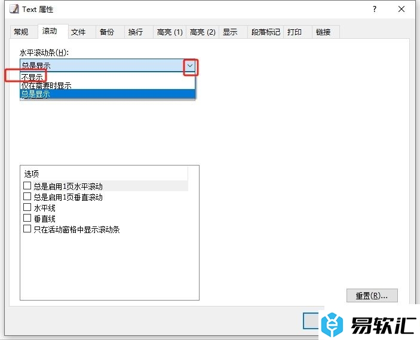Screen dimensions: 420x340
Task: Switch to the 换行 tab
Action: pos(139,32)
